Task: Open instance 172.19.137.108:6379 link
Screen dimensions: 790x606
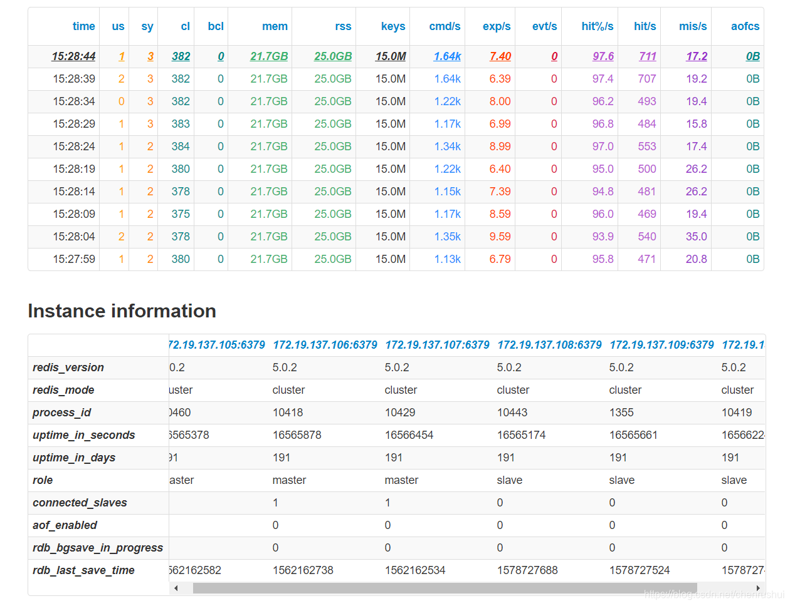Action: click(x=549, y=345)
